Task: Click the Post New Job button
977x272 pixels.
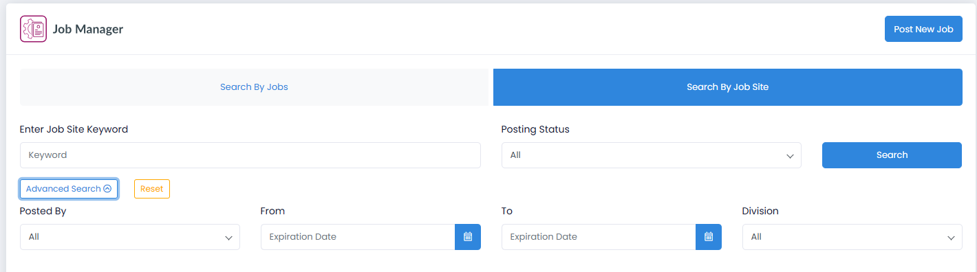Action: point(923,29)
